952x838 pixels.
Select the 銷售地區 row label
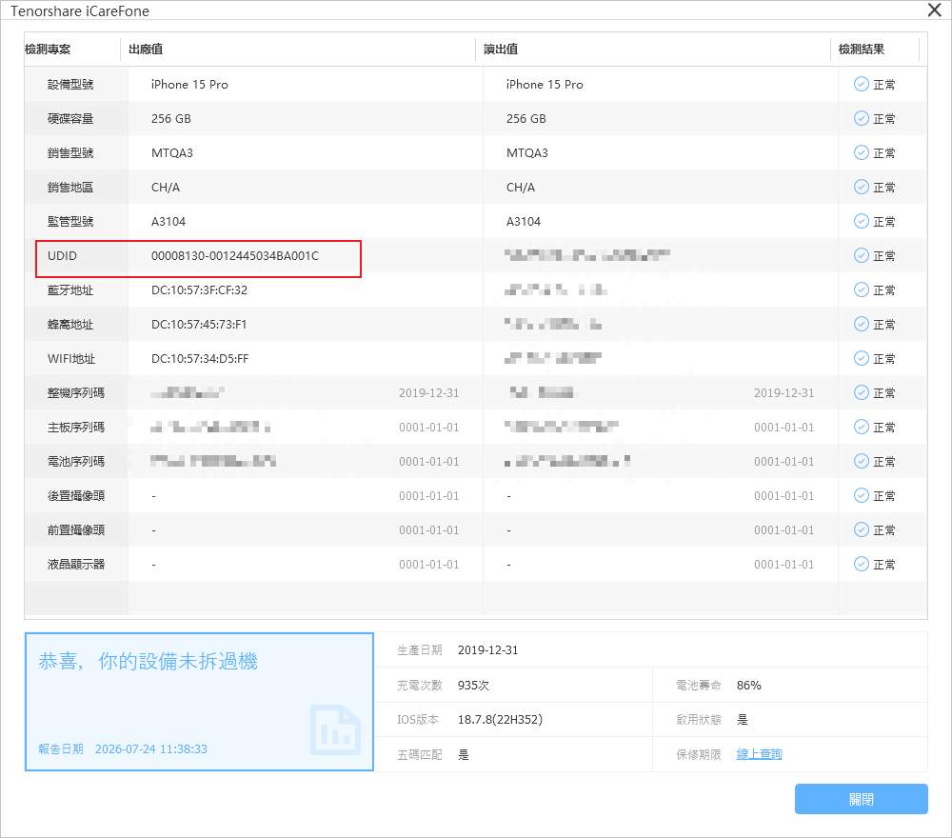(70, 187)
